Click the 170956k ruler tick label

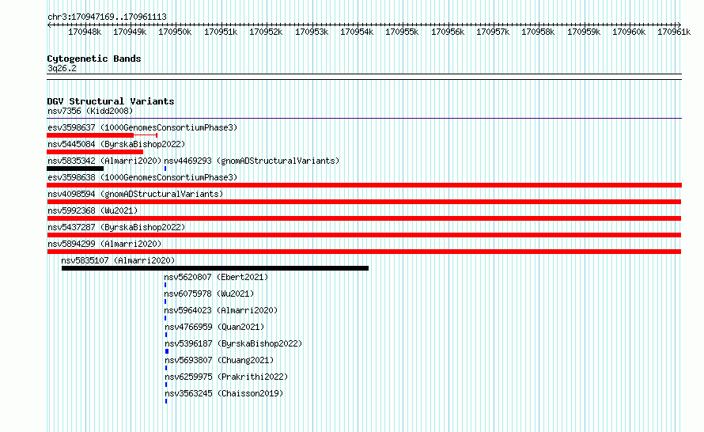tap(448, 32)
